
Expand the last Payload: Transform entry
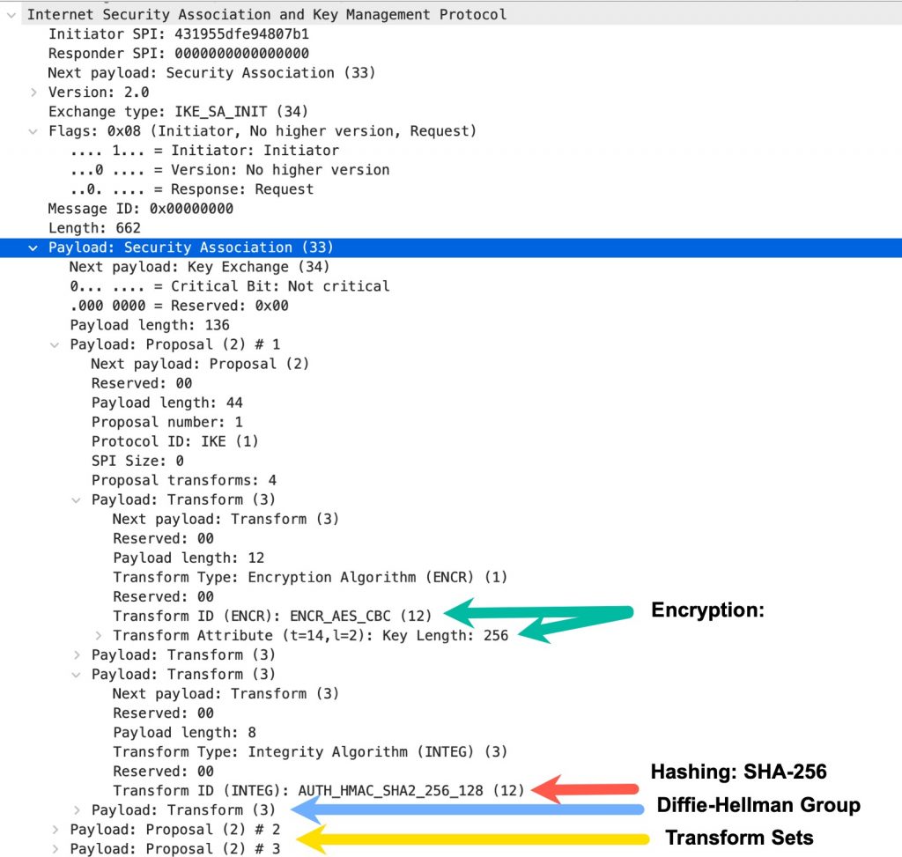click(76, 809)
